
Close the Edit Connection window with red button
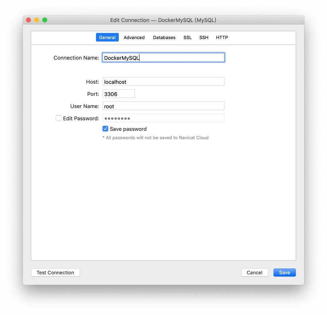[x=28, y=20]
